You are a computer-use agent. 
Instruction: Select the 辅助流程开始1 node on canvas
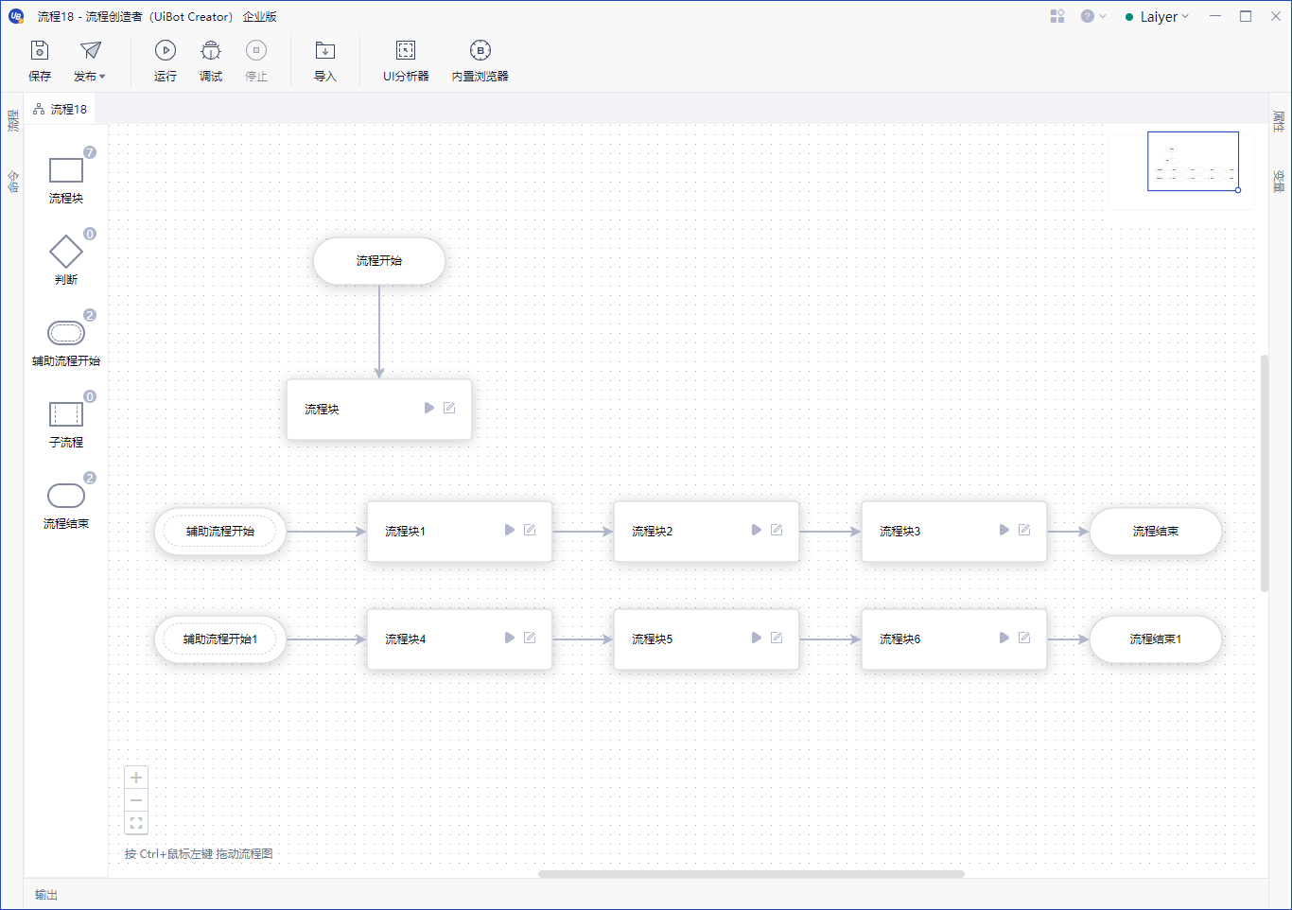220,639
